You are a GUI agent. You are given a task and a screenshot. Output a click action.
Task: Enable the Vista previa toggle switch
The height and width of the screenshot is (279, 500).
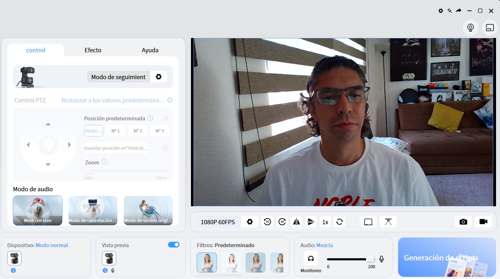173,244
